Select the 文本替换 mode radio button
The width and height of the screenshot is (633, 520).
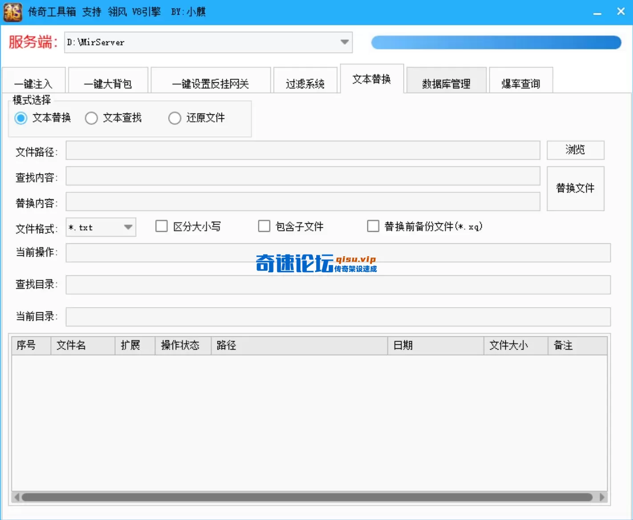[x=21, y=118]
